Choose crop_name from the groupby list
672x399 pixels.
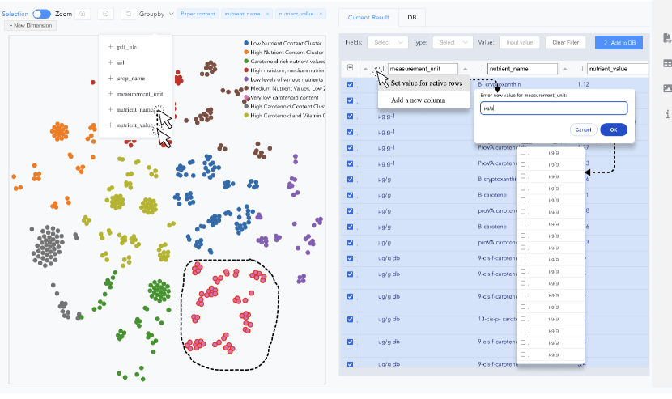pyautogui.click(x=131, y=78)
